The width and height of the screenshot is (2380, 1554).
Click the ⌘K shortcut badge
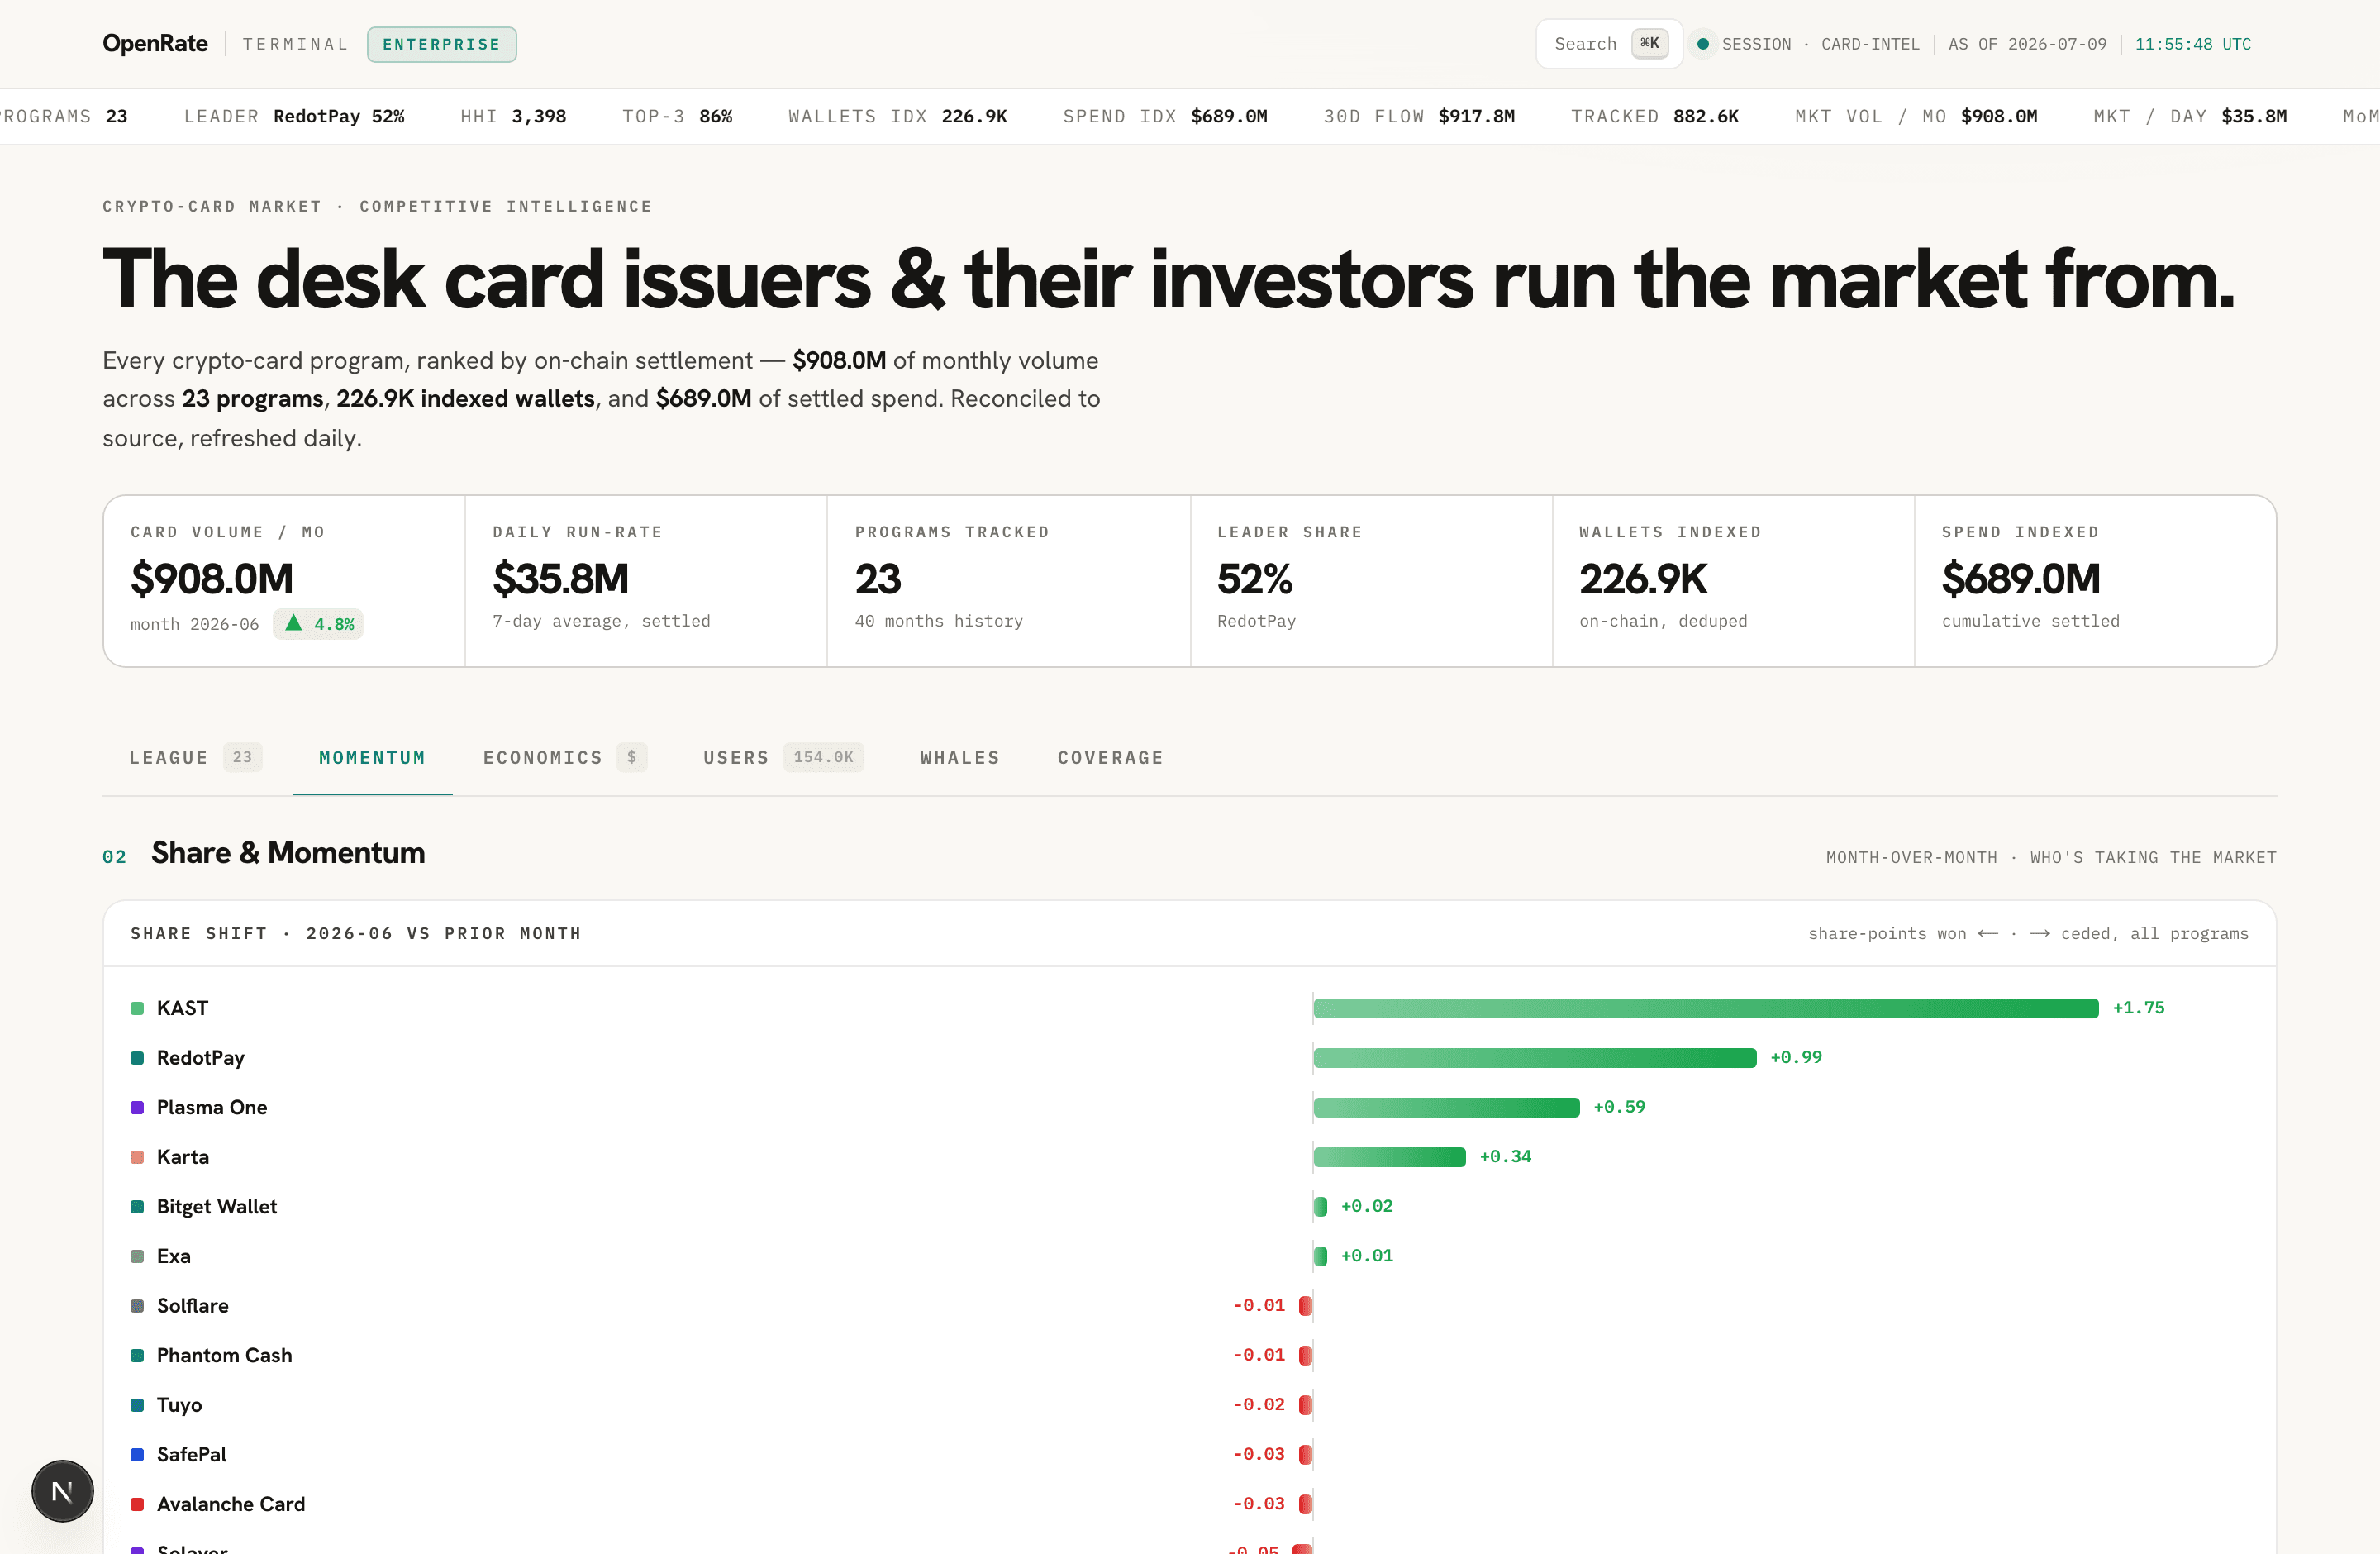[1649, 43]
